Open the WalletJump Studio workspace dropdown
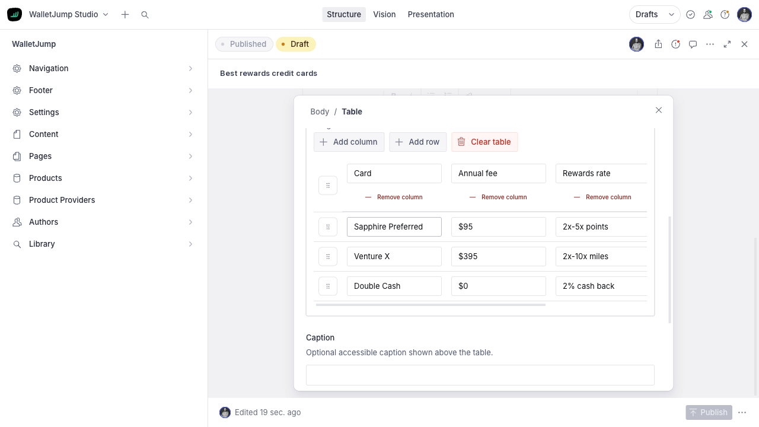Screen dimensions: 759x427 pyautogui.click(x=69, y=14)
